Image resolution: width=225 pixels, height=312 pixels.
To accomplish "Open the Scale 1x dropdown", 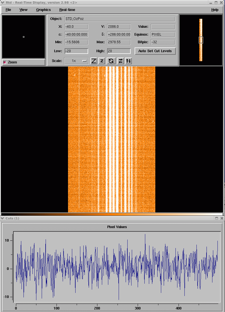I will click(x=76, y=61).
